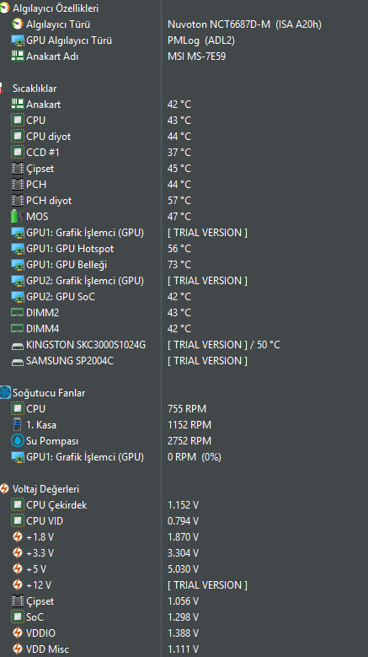Click the CPU Çekirdek chip icon
The width and height of the screenshot is (368, 657).
click(17, 505)
